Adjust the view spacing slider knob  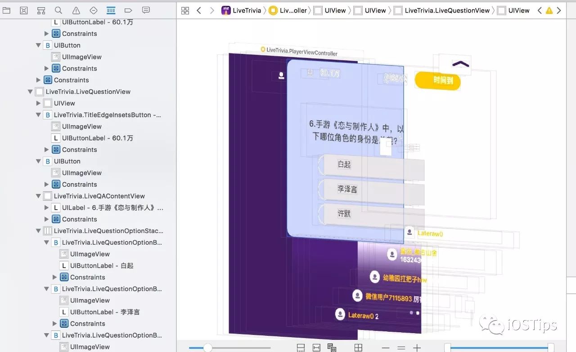(208, 348)
